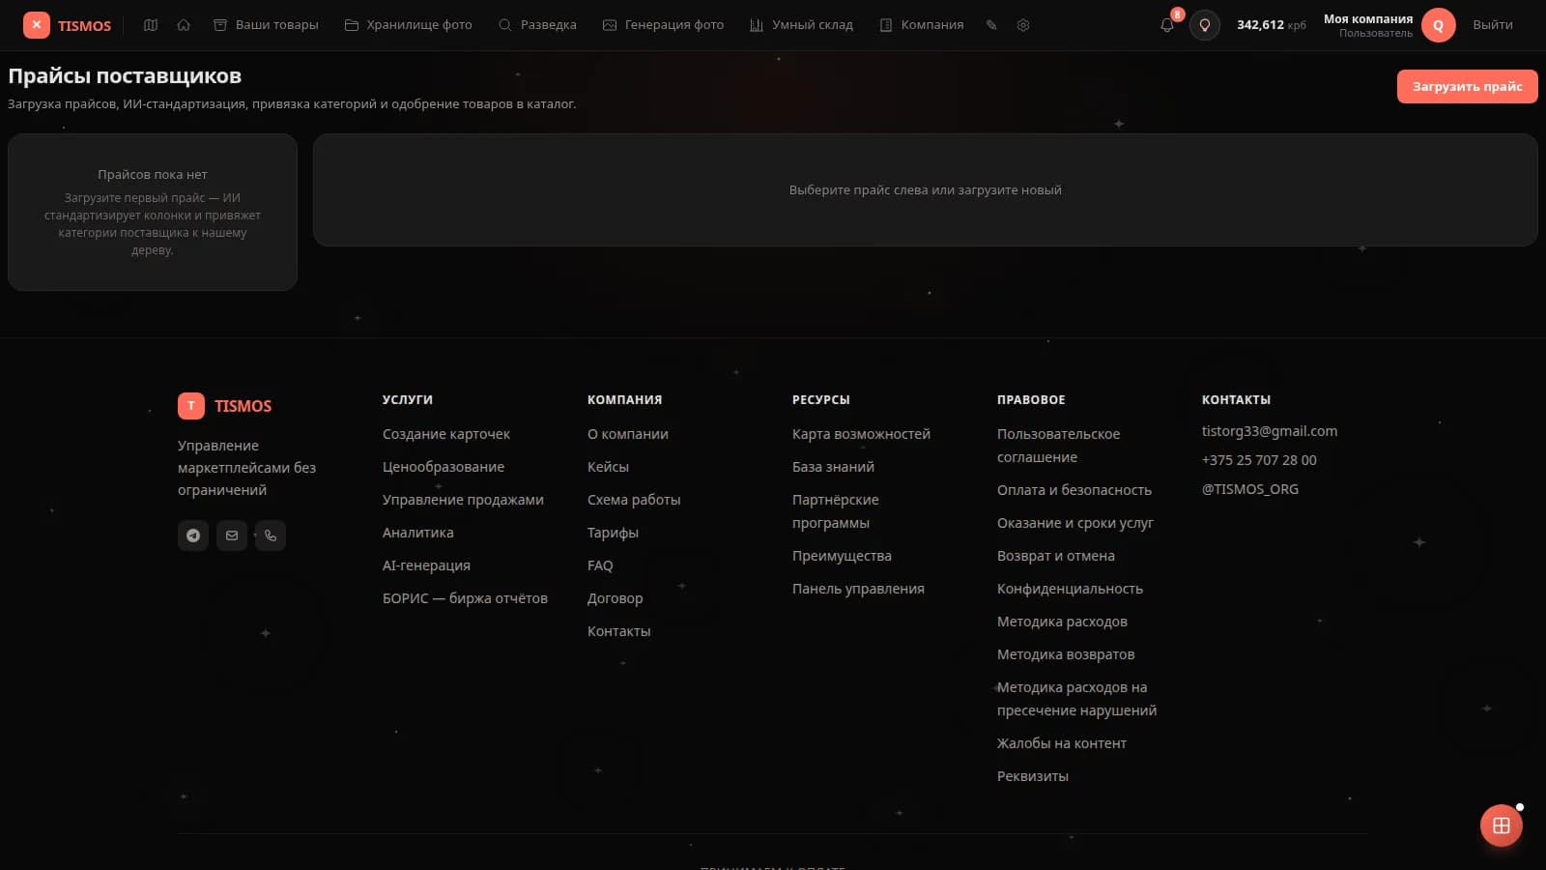Open Жалобы на контент link
Image resolution: width=1546 pixels, height=870 pixels.
click(x=1062, y=743)
